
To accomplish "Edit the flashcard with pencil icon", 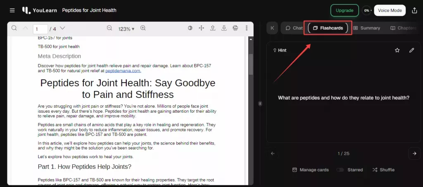I will pyautogui.click(x=411, y=50).
